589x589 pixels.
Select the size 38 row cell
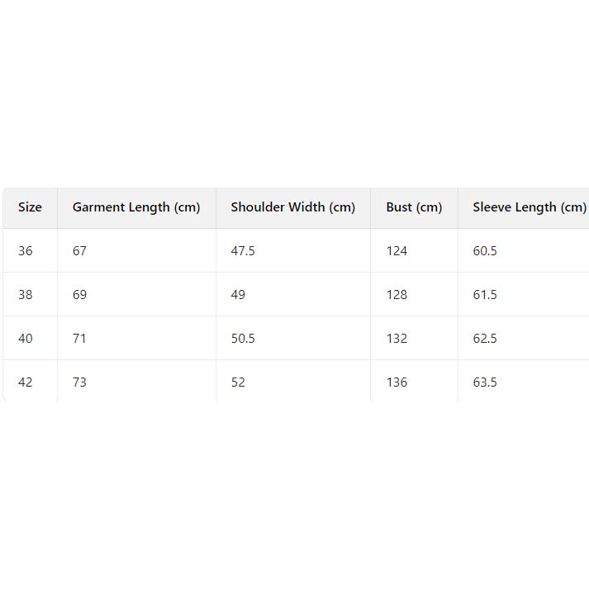(26, 295)
